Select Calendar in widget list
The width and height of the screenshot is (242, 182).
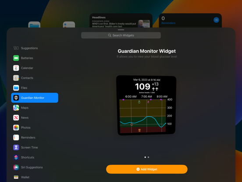coord(35,68)
